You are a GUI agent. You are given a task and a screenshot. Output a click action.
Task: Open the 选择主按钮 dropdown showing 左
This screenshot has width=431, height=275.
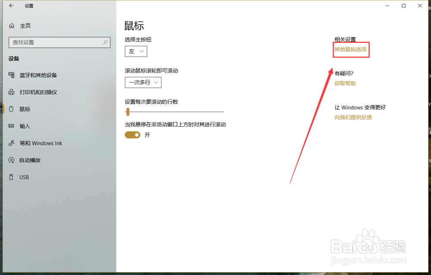[136, 51]
